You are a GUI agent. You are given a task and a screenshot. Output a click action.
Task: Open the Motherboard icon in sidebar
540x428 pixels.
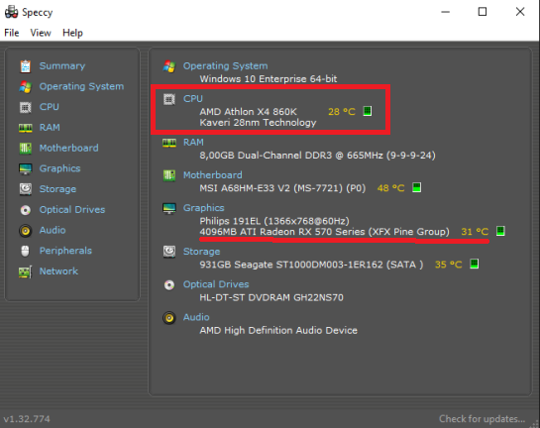25,148
